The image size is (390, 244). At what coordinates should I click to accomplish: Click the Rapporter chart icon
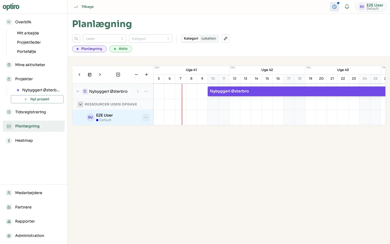tap(9, 221)
